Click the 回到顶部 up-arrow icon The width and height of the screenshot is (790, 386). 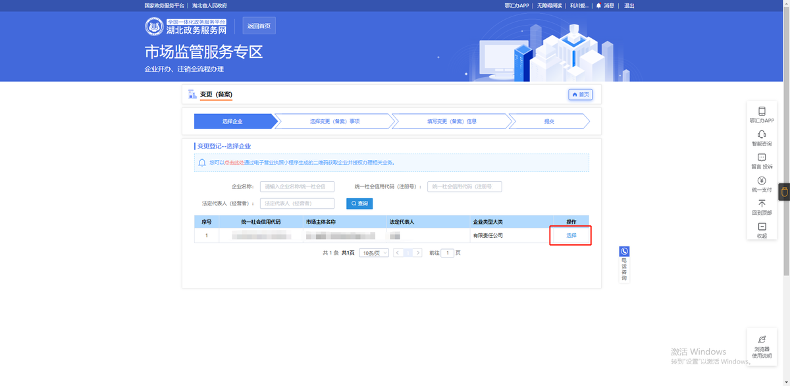[762, 204]
